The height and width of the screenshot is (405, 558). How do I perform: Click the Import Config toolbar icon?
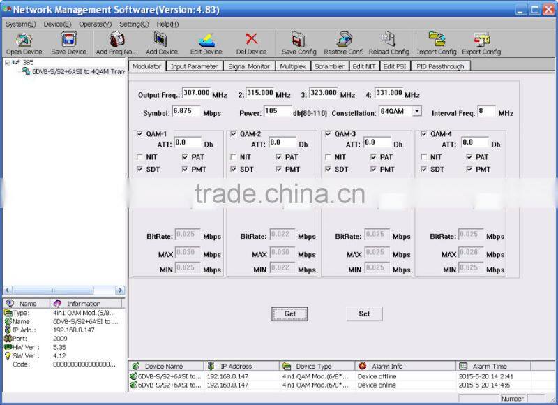click(437, 40)
